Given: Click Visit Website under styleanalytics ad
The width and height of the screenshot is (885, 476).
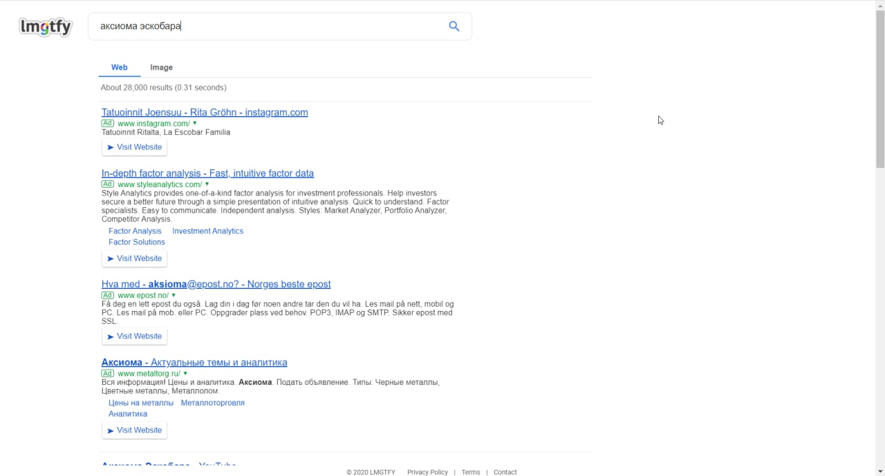Looking at the screenshot, I should point(134,258).
